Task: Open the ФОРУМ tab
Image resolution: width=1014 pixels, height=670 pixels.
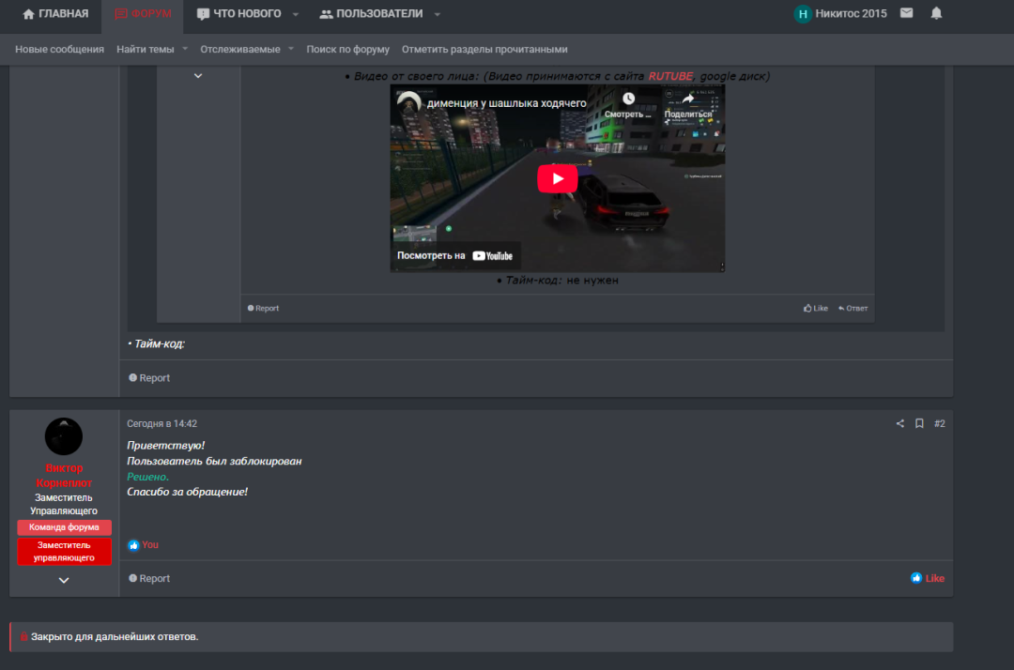Action: (143, 14)
